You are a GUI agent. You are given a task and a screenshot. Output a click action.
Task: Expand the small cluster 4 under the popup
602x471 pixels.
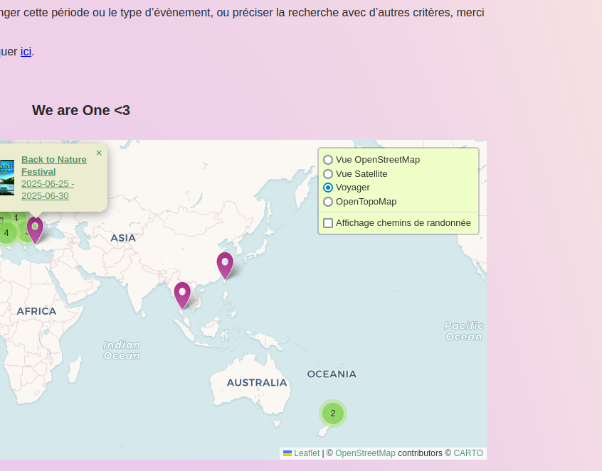(x=16, y=218)
